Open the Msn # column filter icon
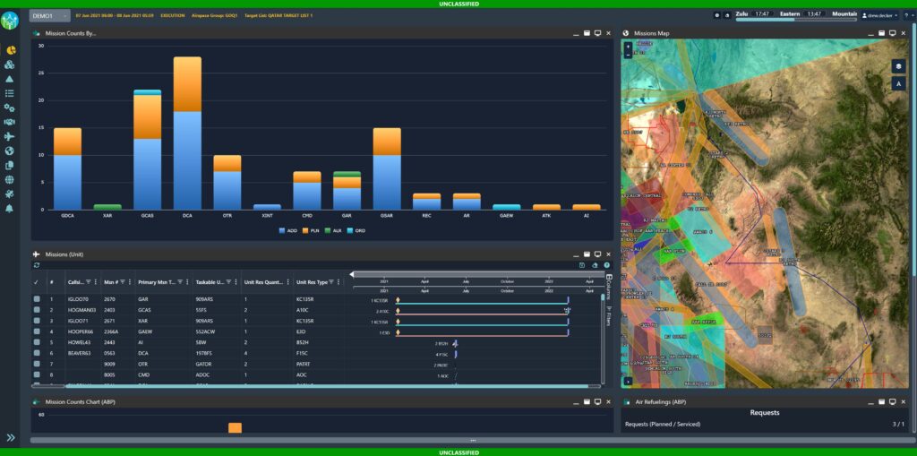The image size is (917, 456). click(x=124, y=281)
